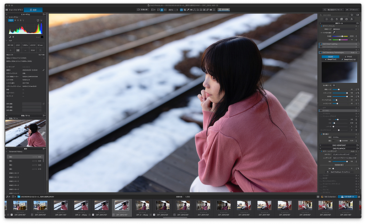This screenshot has width=366, height=224.
Task: Show the L luminance histogram channel
Action: click(x=23, y=21)
